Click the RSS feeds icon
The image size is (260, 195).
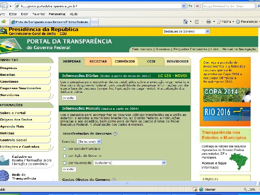(197, 22)
